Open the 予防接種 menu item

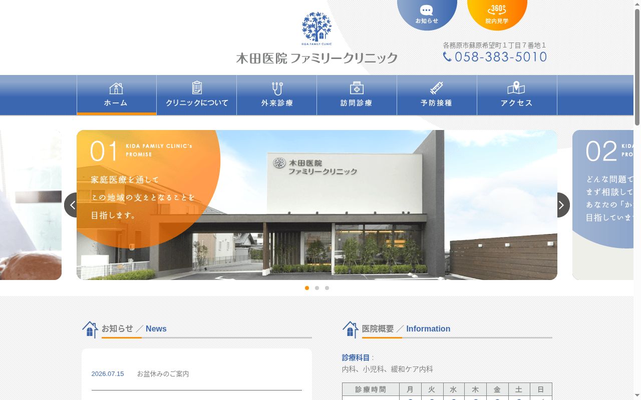click(437, 95)
